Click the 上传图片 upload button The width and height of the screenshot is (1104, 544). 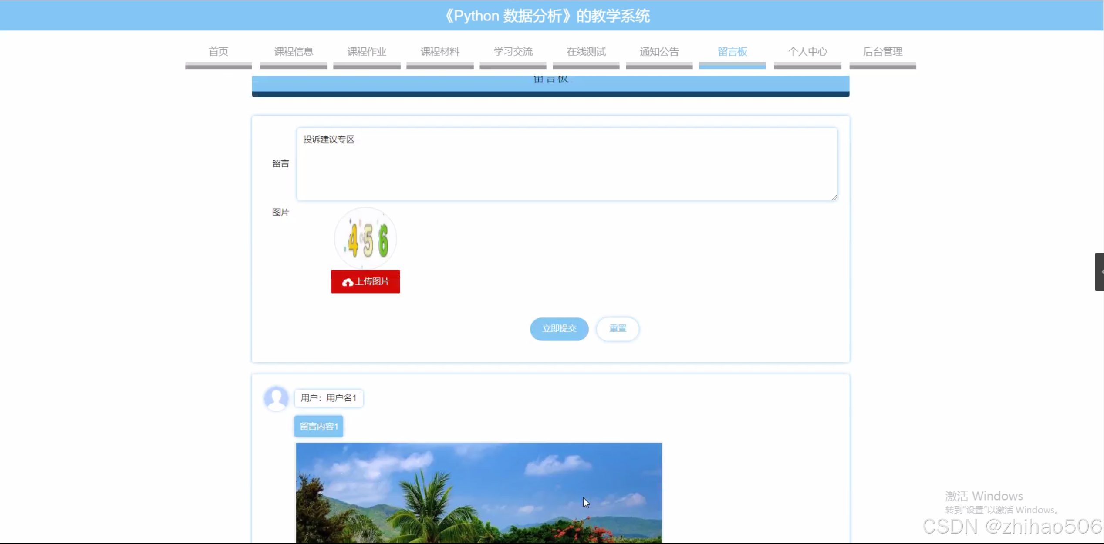point(365,282)
